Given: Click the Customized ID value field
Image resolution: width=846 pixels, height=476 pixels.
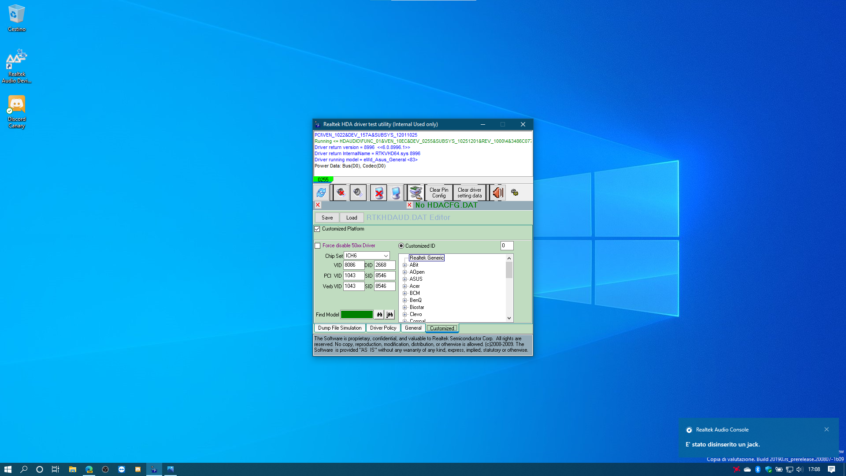Looking at the screenshot, I should (507, 245).
